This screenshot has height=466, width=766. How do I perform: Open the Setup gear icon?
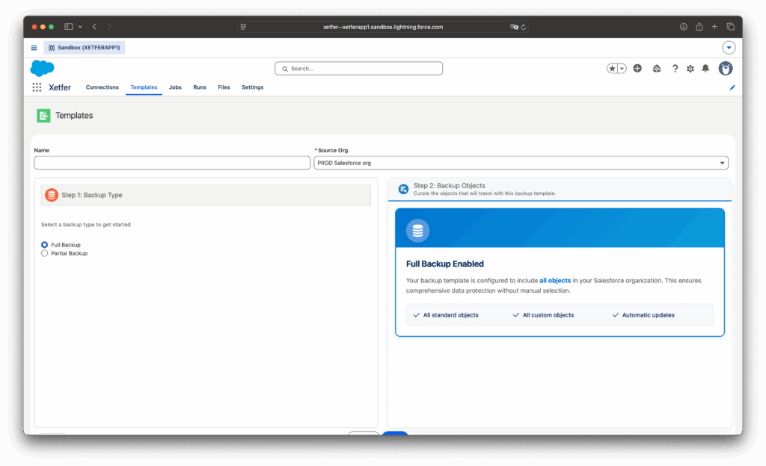point(690,69)
